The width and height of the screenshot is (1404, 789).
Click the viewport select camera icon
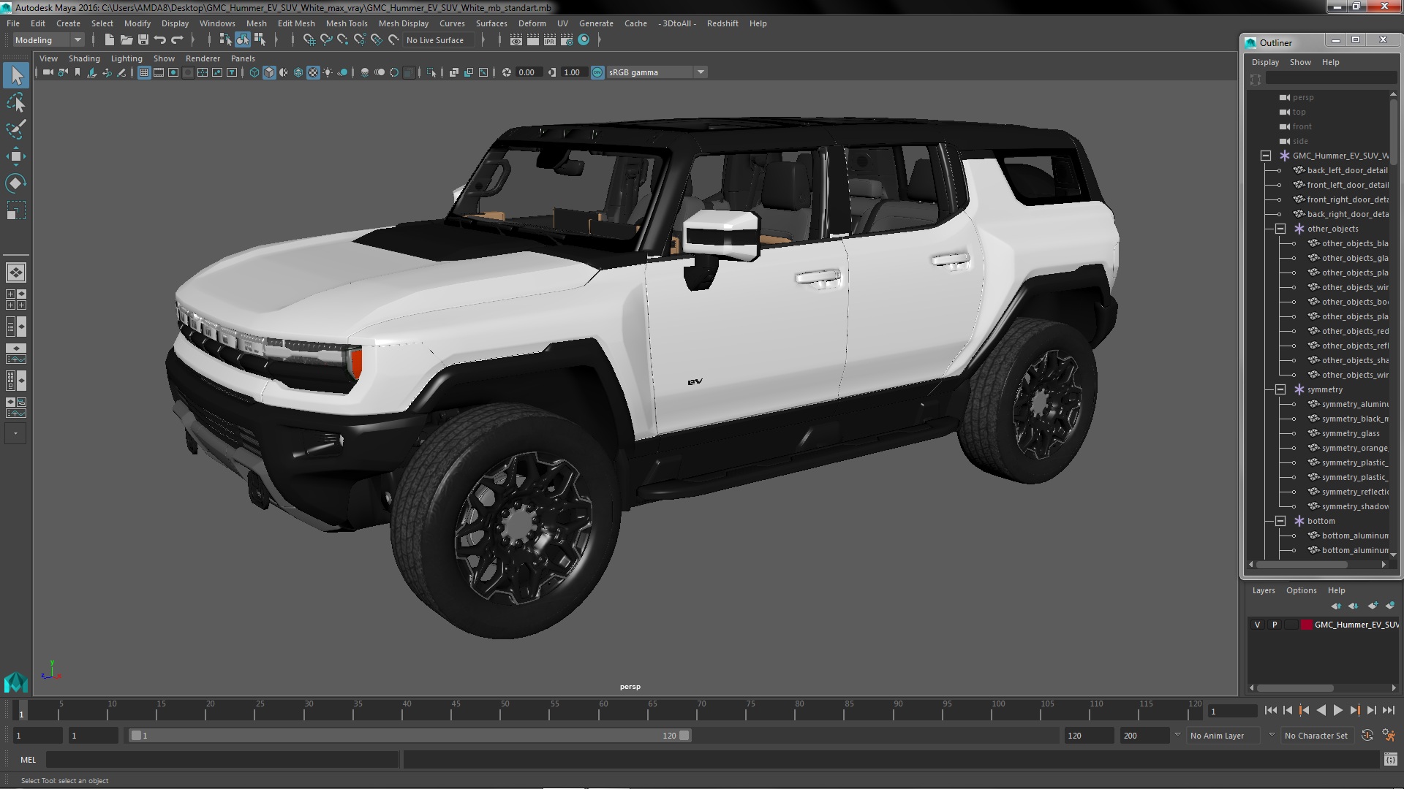[x=48, y=72]
